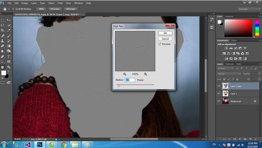The height and width of the screenshot is (148, 262).
Task: Change screen mode icon in toolbox
Action: (x=8, y=83)
